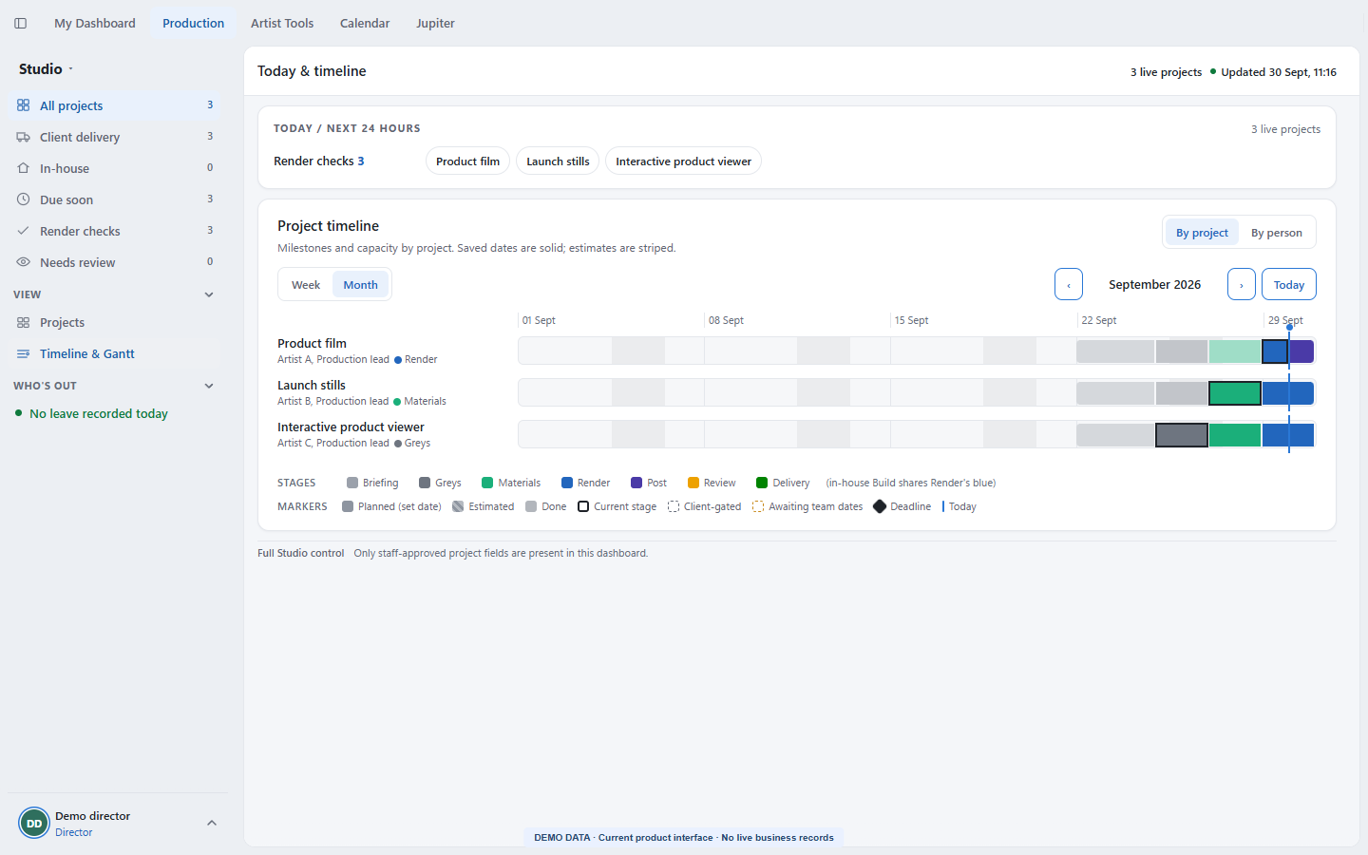Click "No leave recorded today" text

[99, 413]
